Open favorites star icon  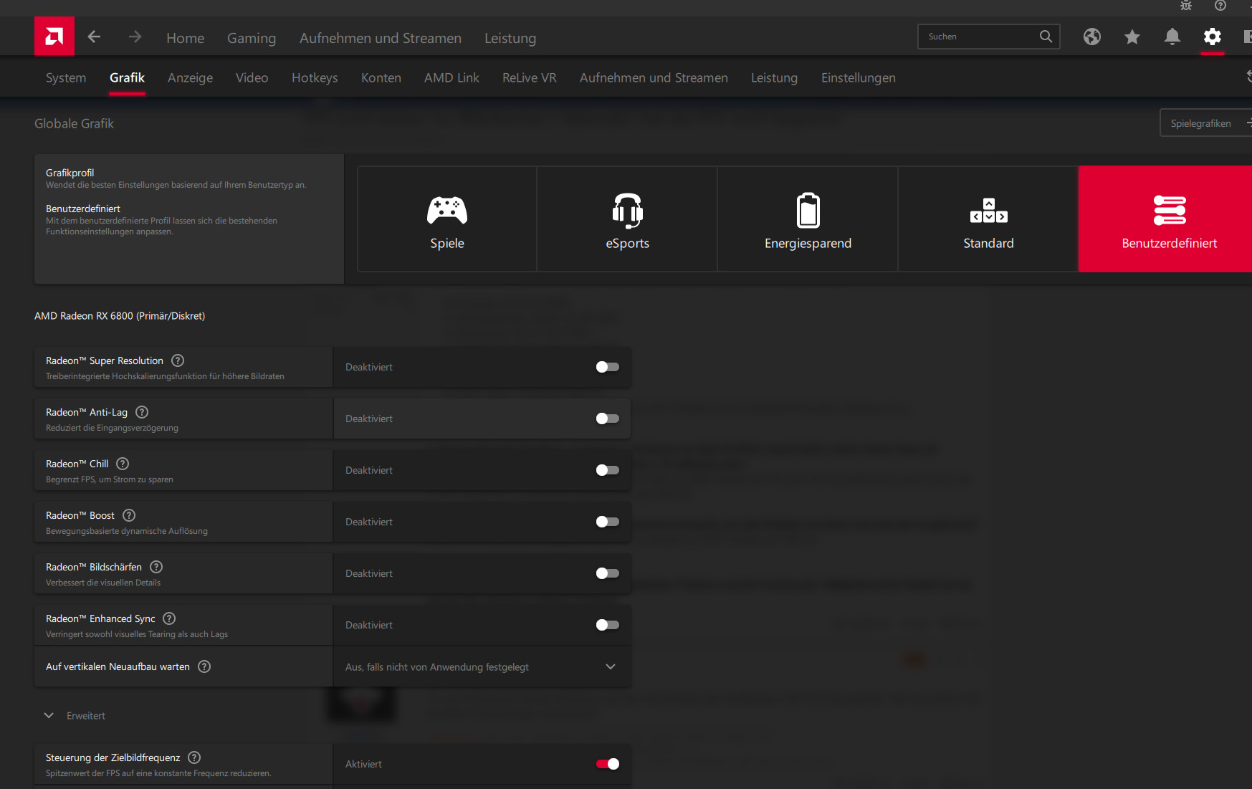1132,37
